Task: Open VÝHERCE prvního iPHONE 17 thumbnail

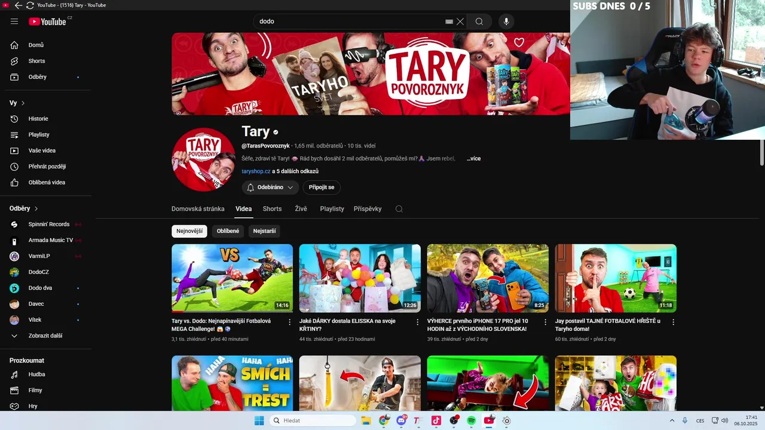Action: coord(488,278)
